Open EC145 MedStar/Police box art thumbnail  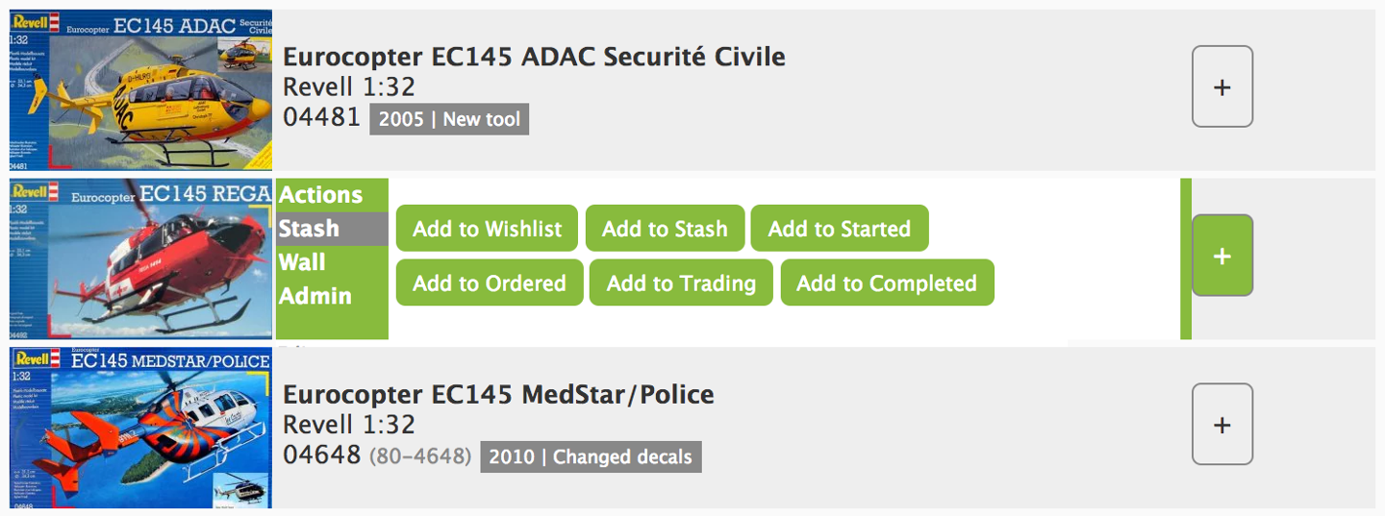140,429
